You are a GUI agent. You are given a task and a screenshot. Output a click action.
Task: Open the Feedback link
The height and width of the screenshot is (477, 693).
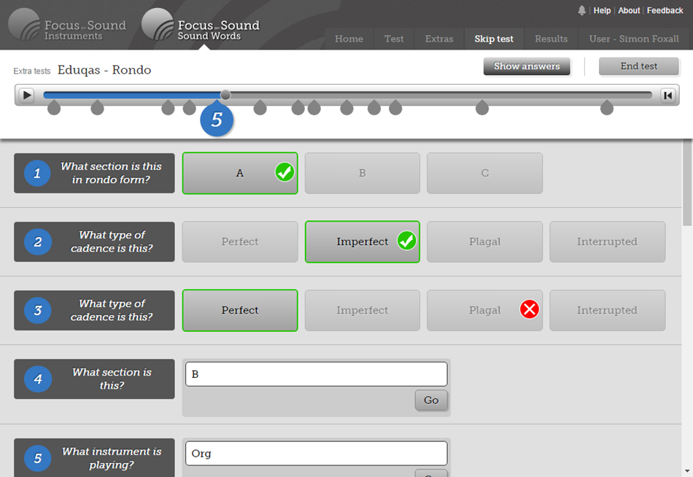(x=665, y=11)
